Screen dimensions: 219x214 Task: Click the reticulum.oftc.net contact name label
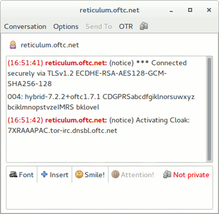50,45
